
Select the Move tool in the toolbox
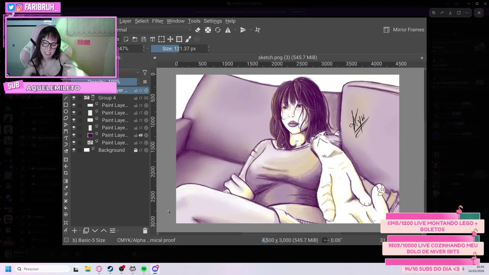tap(66, 166)
